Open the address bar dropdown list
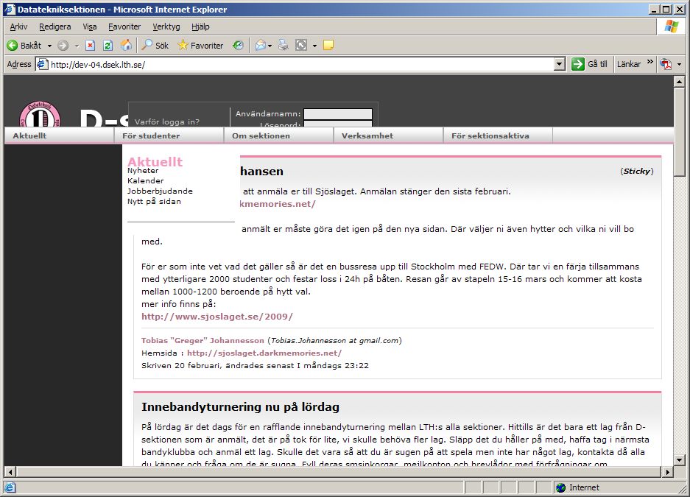690x497 pixels. 560,64
